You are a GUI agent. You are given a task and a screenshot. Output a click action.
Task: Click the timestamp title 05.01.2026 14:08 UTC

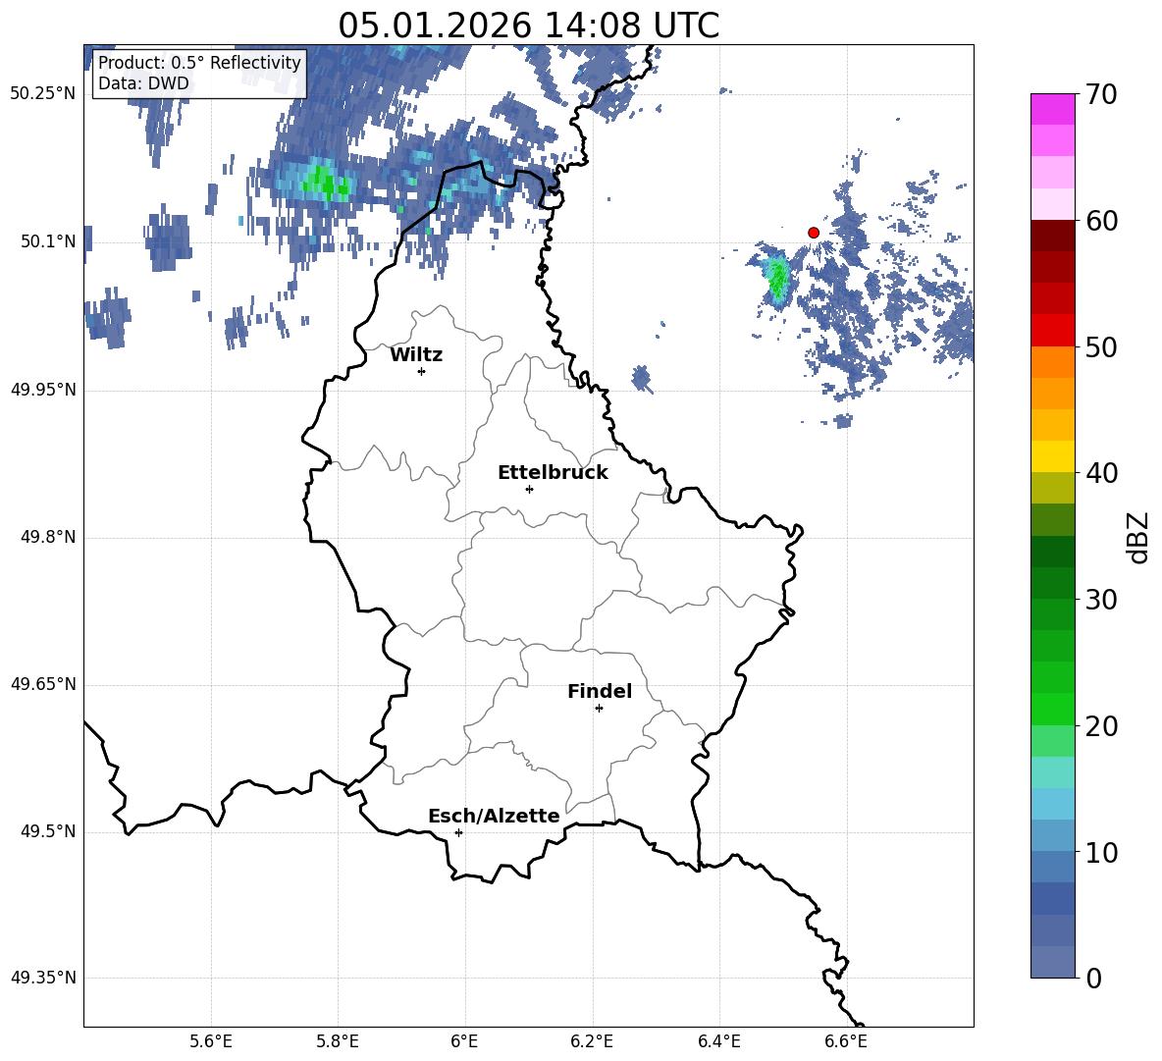tap(528, 25)
